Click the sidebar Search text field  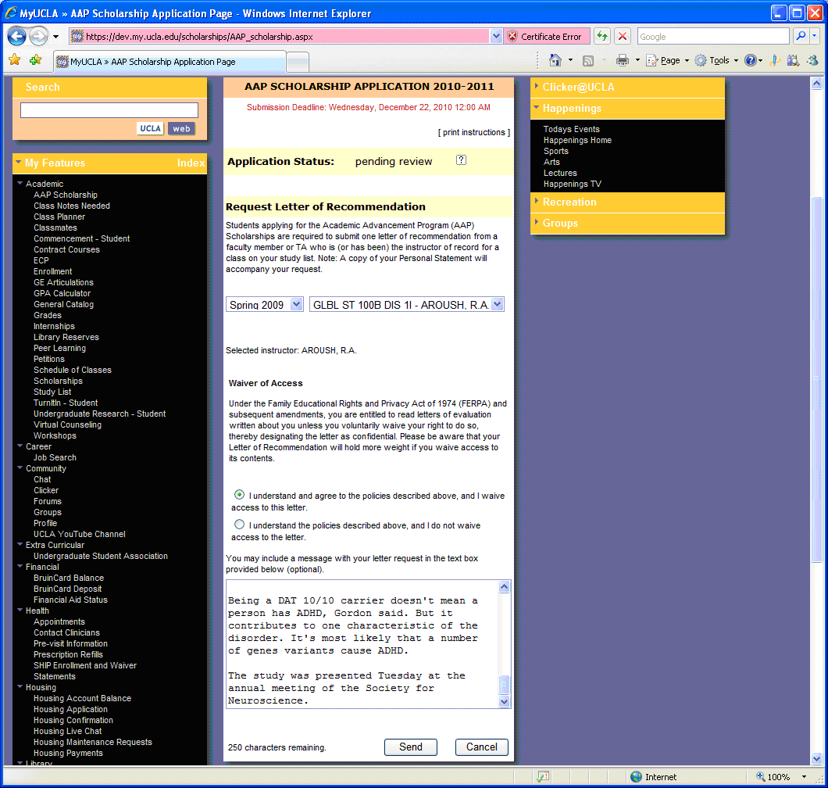click(x=109, y=110)
